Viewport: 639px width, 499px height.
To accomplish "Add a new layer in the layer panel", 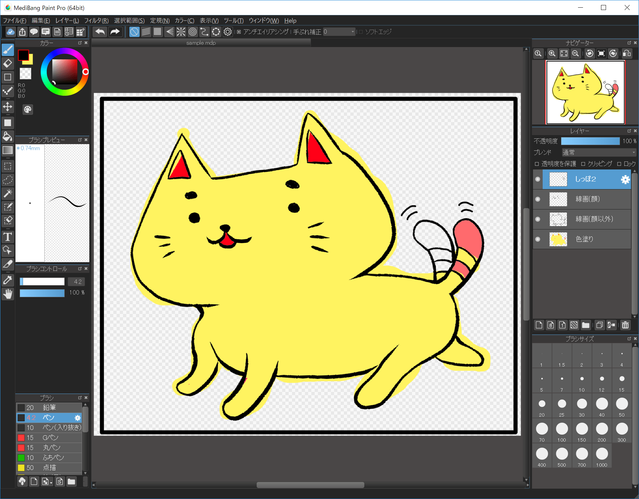I will 539,325.
